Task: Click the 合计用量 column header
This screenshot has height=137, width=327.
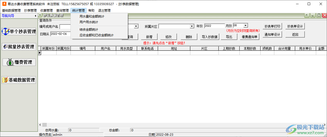Action: pyautogui.click(x=285, y=48)
